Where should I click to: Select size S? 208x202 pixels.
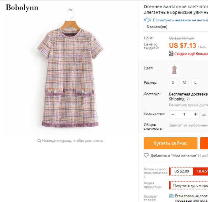(x=173, y=82)
